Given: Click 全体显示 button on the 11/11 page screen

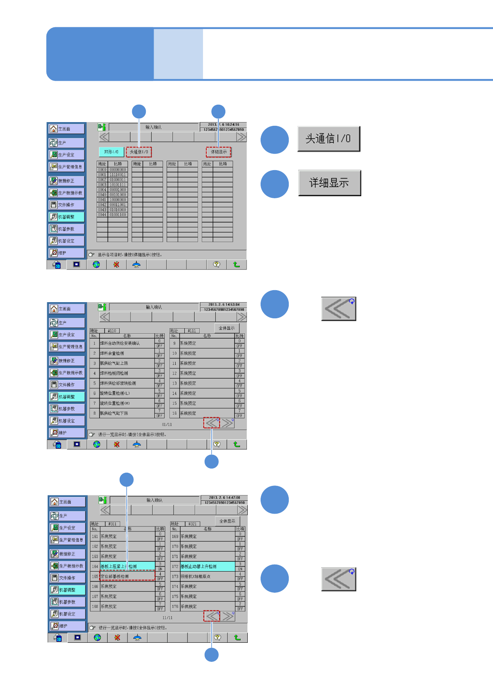Looking at the screenshot, I should (227, 521).
